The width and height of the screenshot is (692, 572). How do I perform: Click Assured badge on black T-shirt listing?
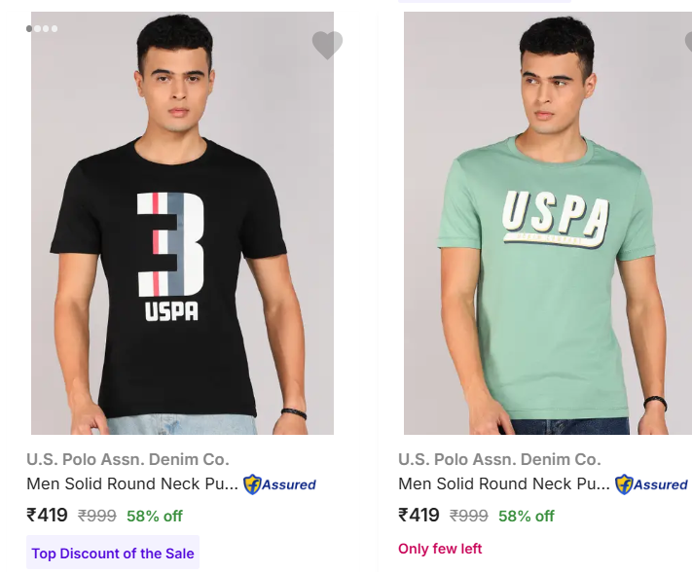click(279, 484)
